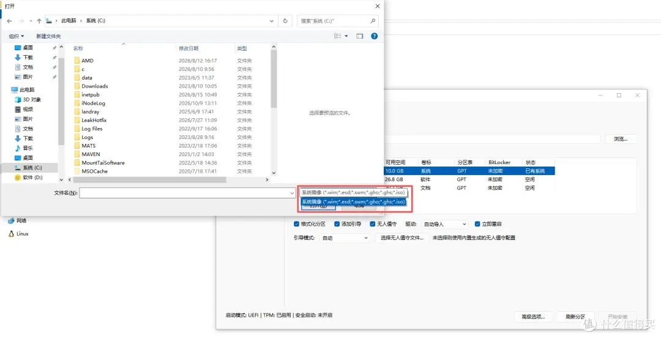Select the AMD folder icon
661x338 pixels.
(x=77, y=61)
